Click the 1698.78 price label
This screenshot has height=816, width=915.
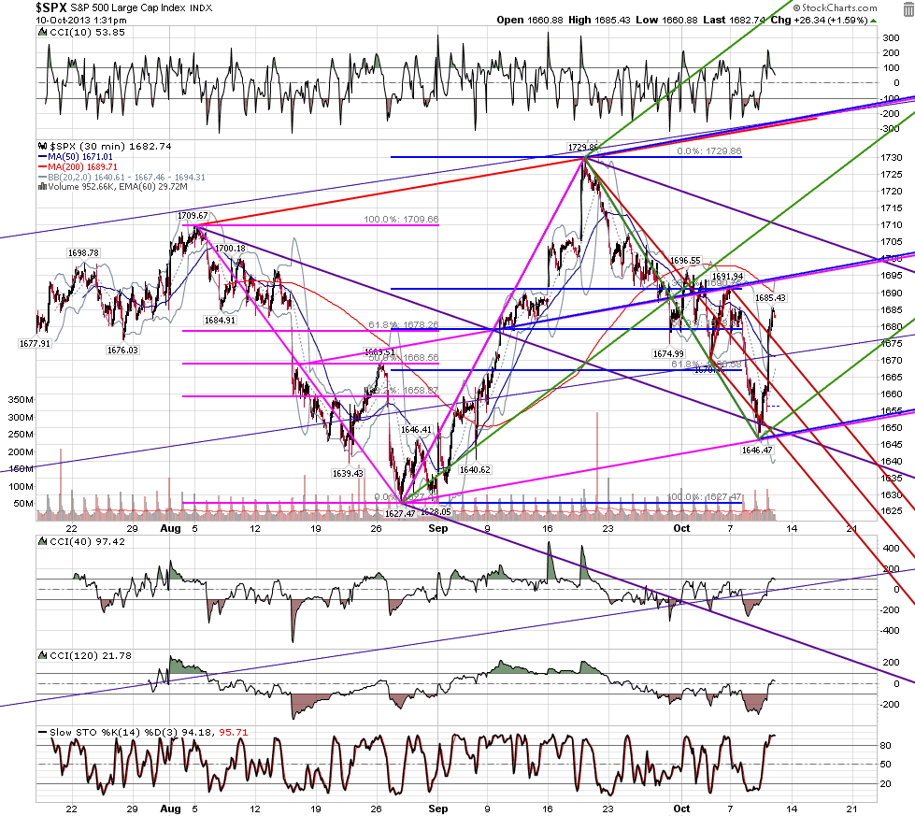click(x=83, y=253)
